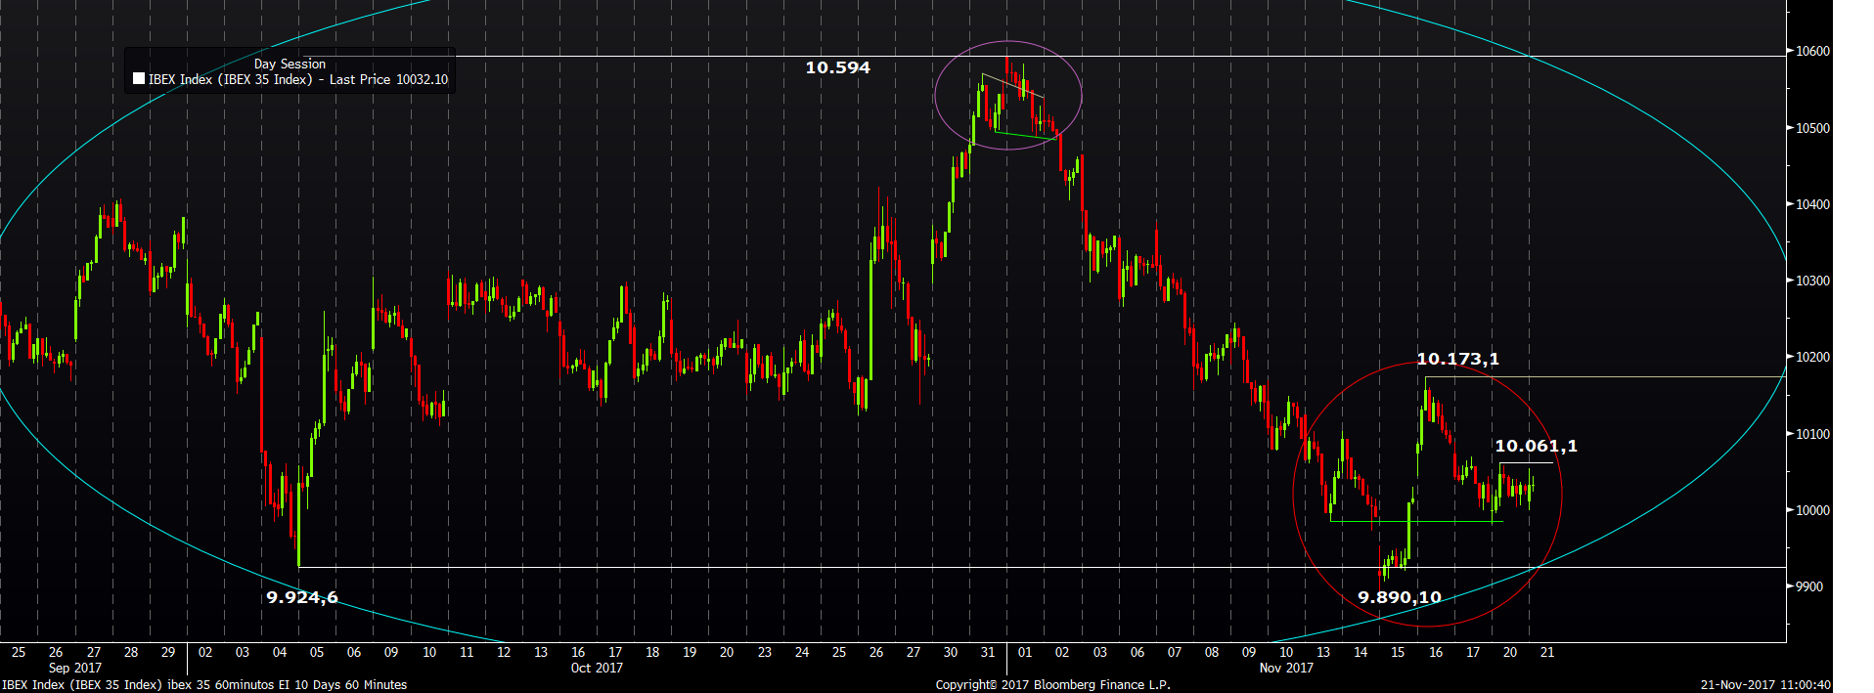Click the 'Sep 2017' month label
This screenshot has height=693, width=1874.
point(75,668)
